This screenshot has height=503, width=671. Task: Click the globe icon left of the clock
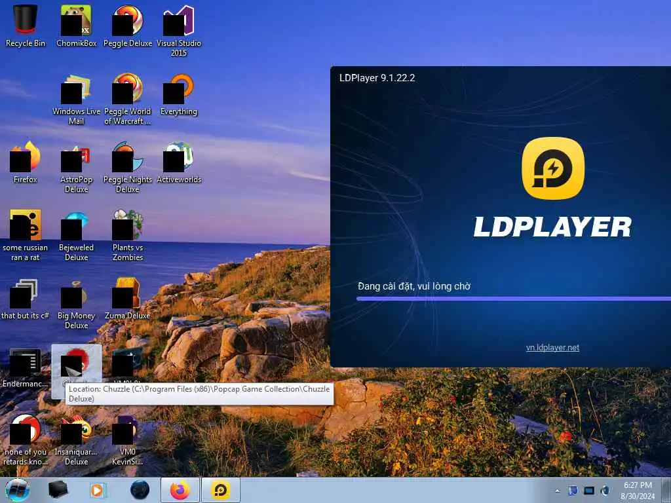click(605, 491)
